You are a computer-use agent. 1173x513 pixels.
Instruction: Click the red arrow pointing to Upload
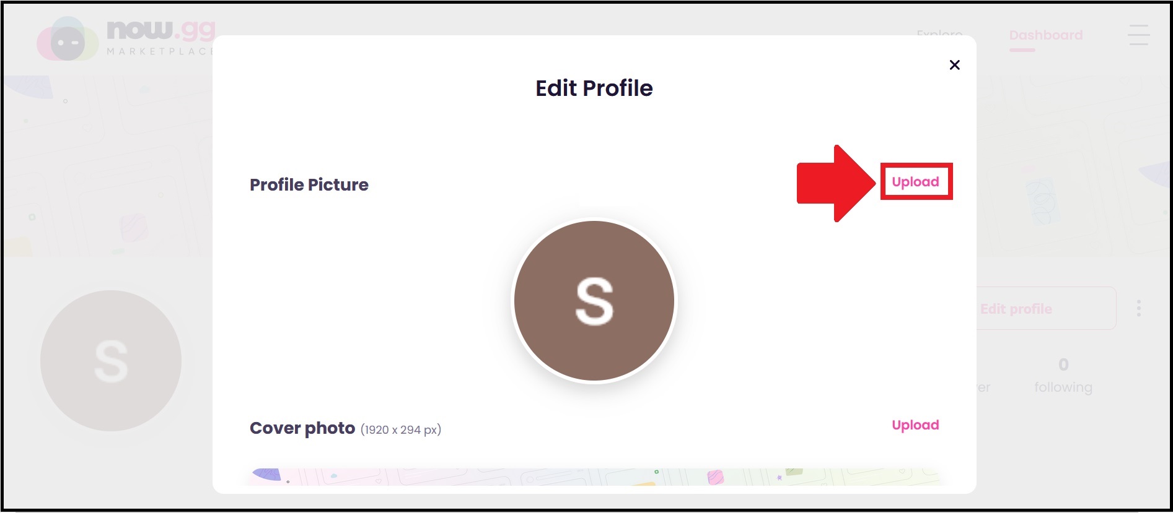click(x=836, y=183)
